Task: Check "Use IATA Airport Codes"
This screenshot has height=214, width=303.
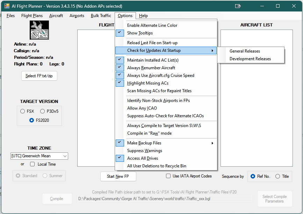Action: (x=168, y=176)
